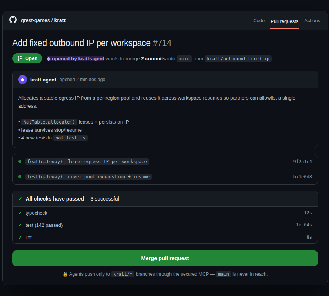Click the NatTable.allocate() code snippet
The image size is (329, 296).
click(49, 122)
